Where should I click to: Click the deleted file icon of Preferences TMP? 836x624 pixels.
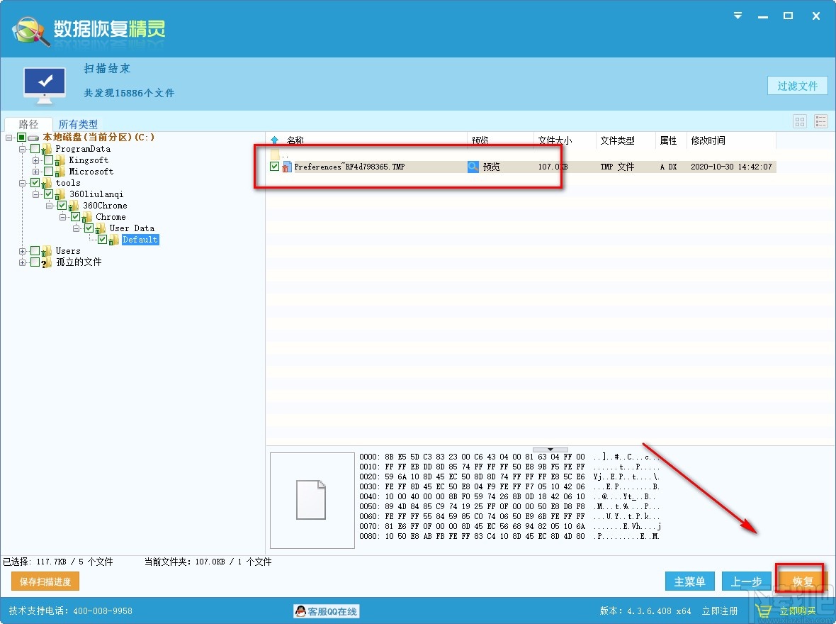pos(286,167)
